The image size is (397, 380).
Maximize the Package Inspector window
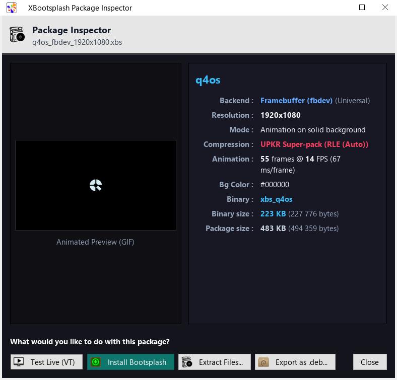tap(362, 8)
